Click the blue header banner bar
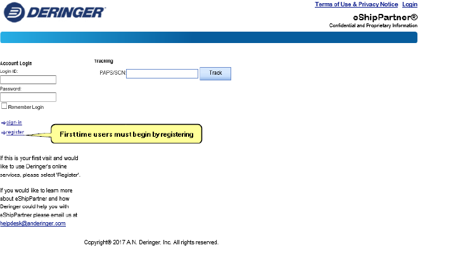This screenshot has height=269, width=451. (209, 37)
